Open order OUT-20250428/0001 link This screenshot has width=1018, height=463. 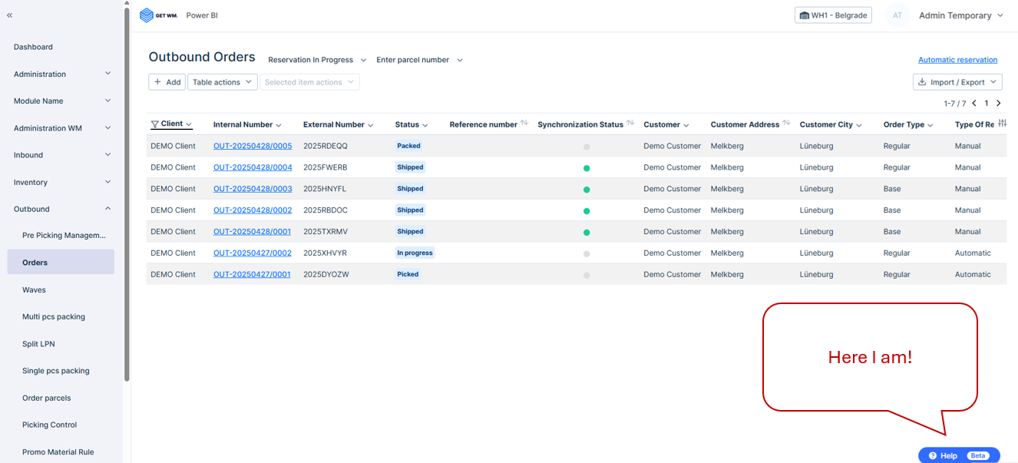tap(252, 232)
